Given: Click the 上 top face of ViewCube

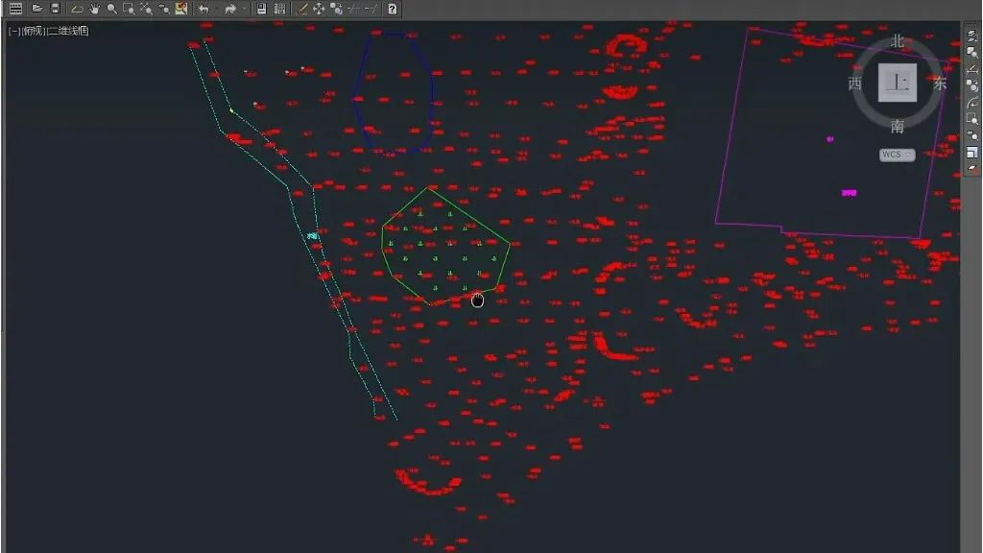Looking at the screenshot, I should point(898,84).
